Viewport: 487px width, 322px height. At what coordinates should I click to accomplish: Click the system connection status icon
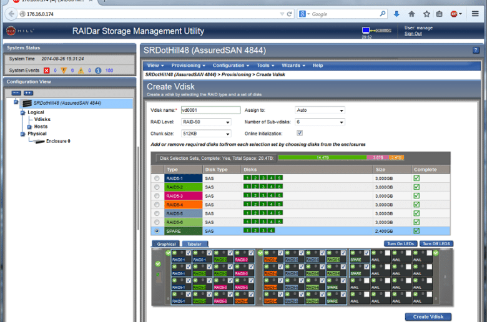tap(376, 31)
